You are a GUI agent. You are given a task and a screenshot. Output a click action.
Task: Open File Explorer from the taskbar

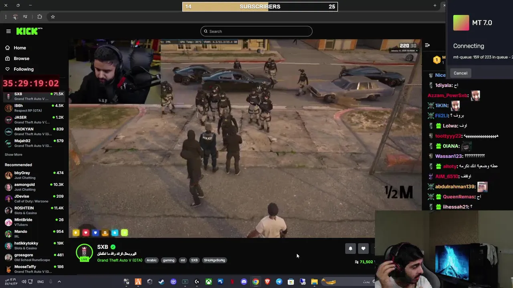click(314, 282)
